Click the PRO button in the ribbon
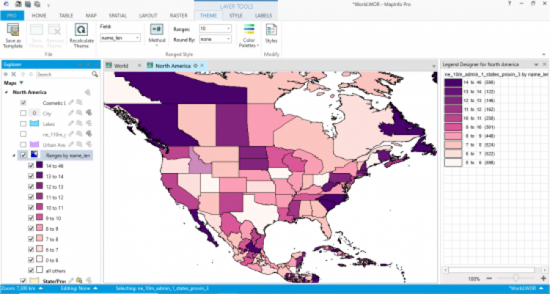Screen dimensions: 550x294 [12, 15]
